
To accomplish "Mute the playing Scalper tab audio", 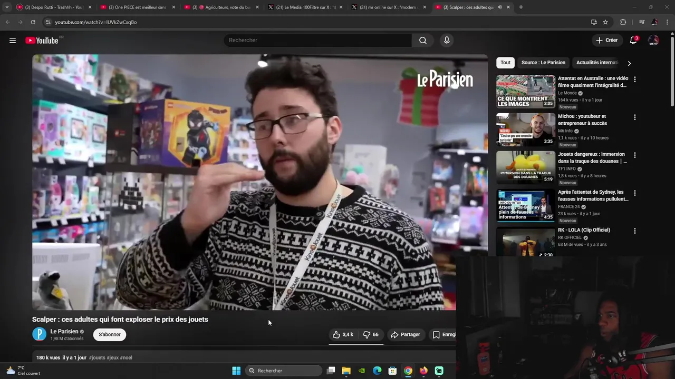I will (x=499, y=7).
